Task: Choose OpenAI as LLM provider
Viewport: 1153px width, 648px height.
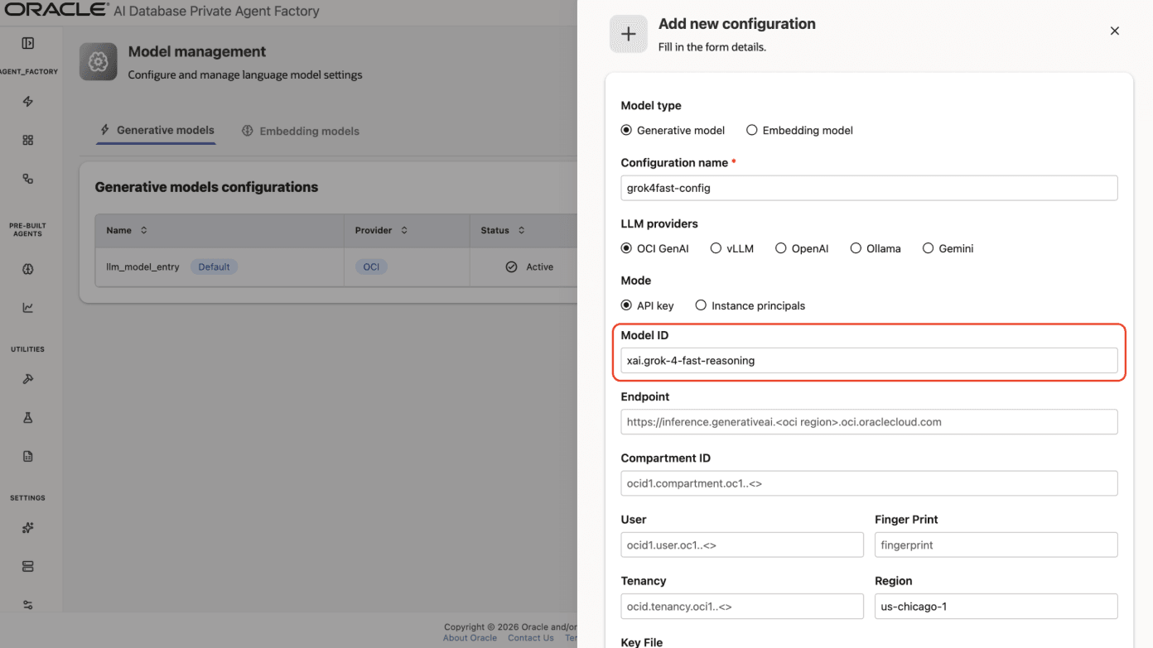Action: (x=781, y=248)
